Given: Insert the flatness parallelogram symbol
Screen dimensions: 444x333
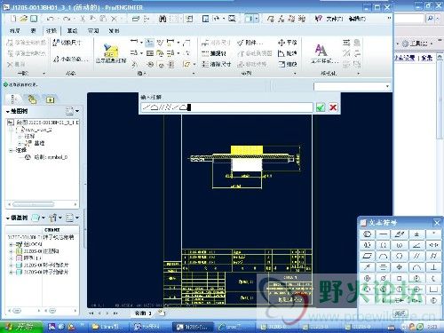Looking at the screenshot, I should (368, 256).
